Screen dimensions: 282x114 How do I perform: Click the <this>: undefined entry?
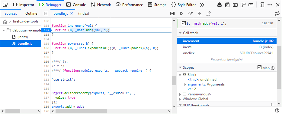tap(202, 79)
